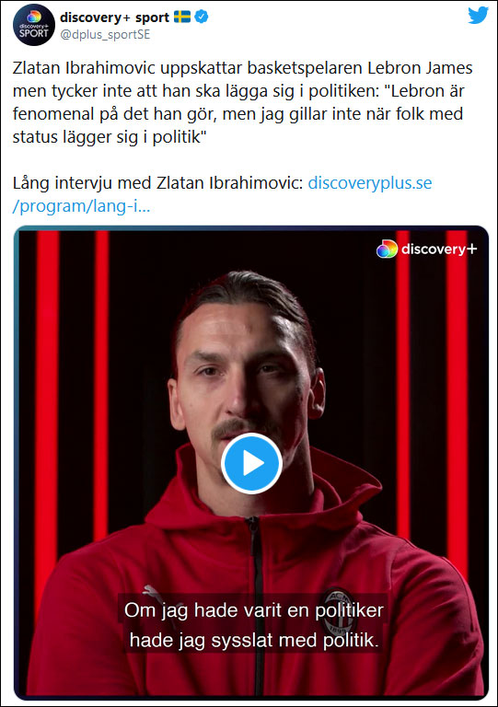Click the AC Milan crest on the hoodie
Screen dimensions: 498x707
(x=338, y=611)
